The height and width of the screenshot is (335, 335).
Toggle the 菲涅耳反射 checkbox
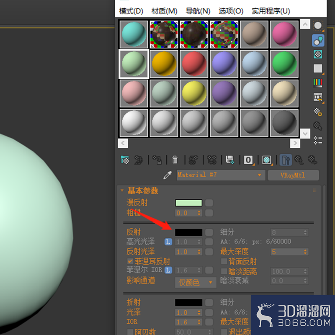130,261
